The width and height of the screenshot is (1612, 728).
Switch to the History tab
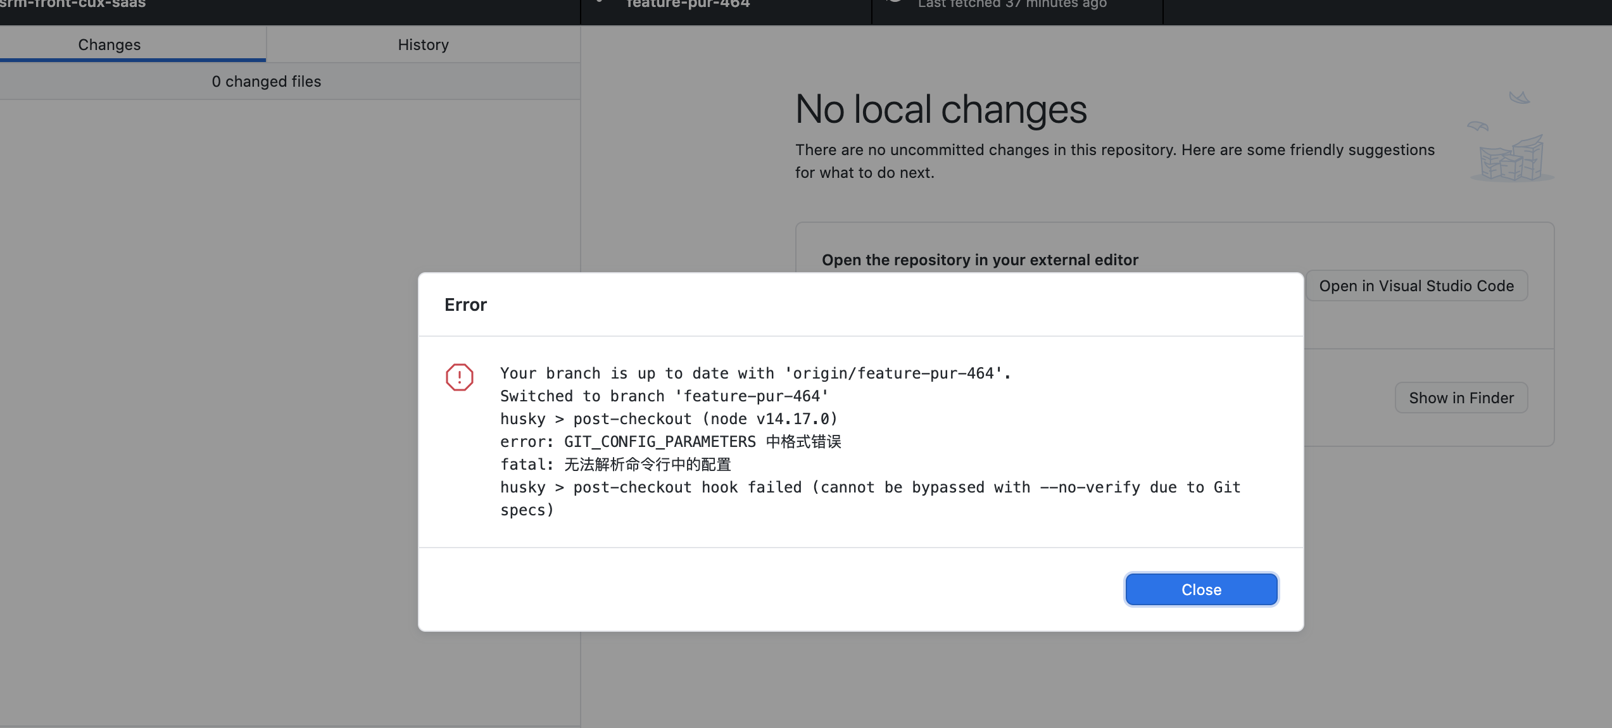[423, 45]
